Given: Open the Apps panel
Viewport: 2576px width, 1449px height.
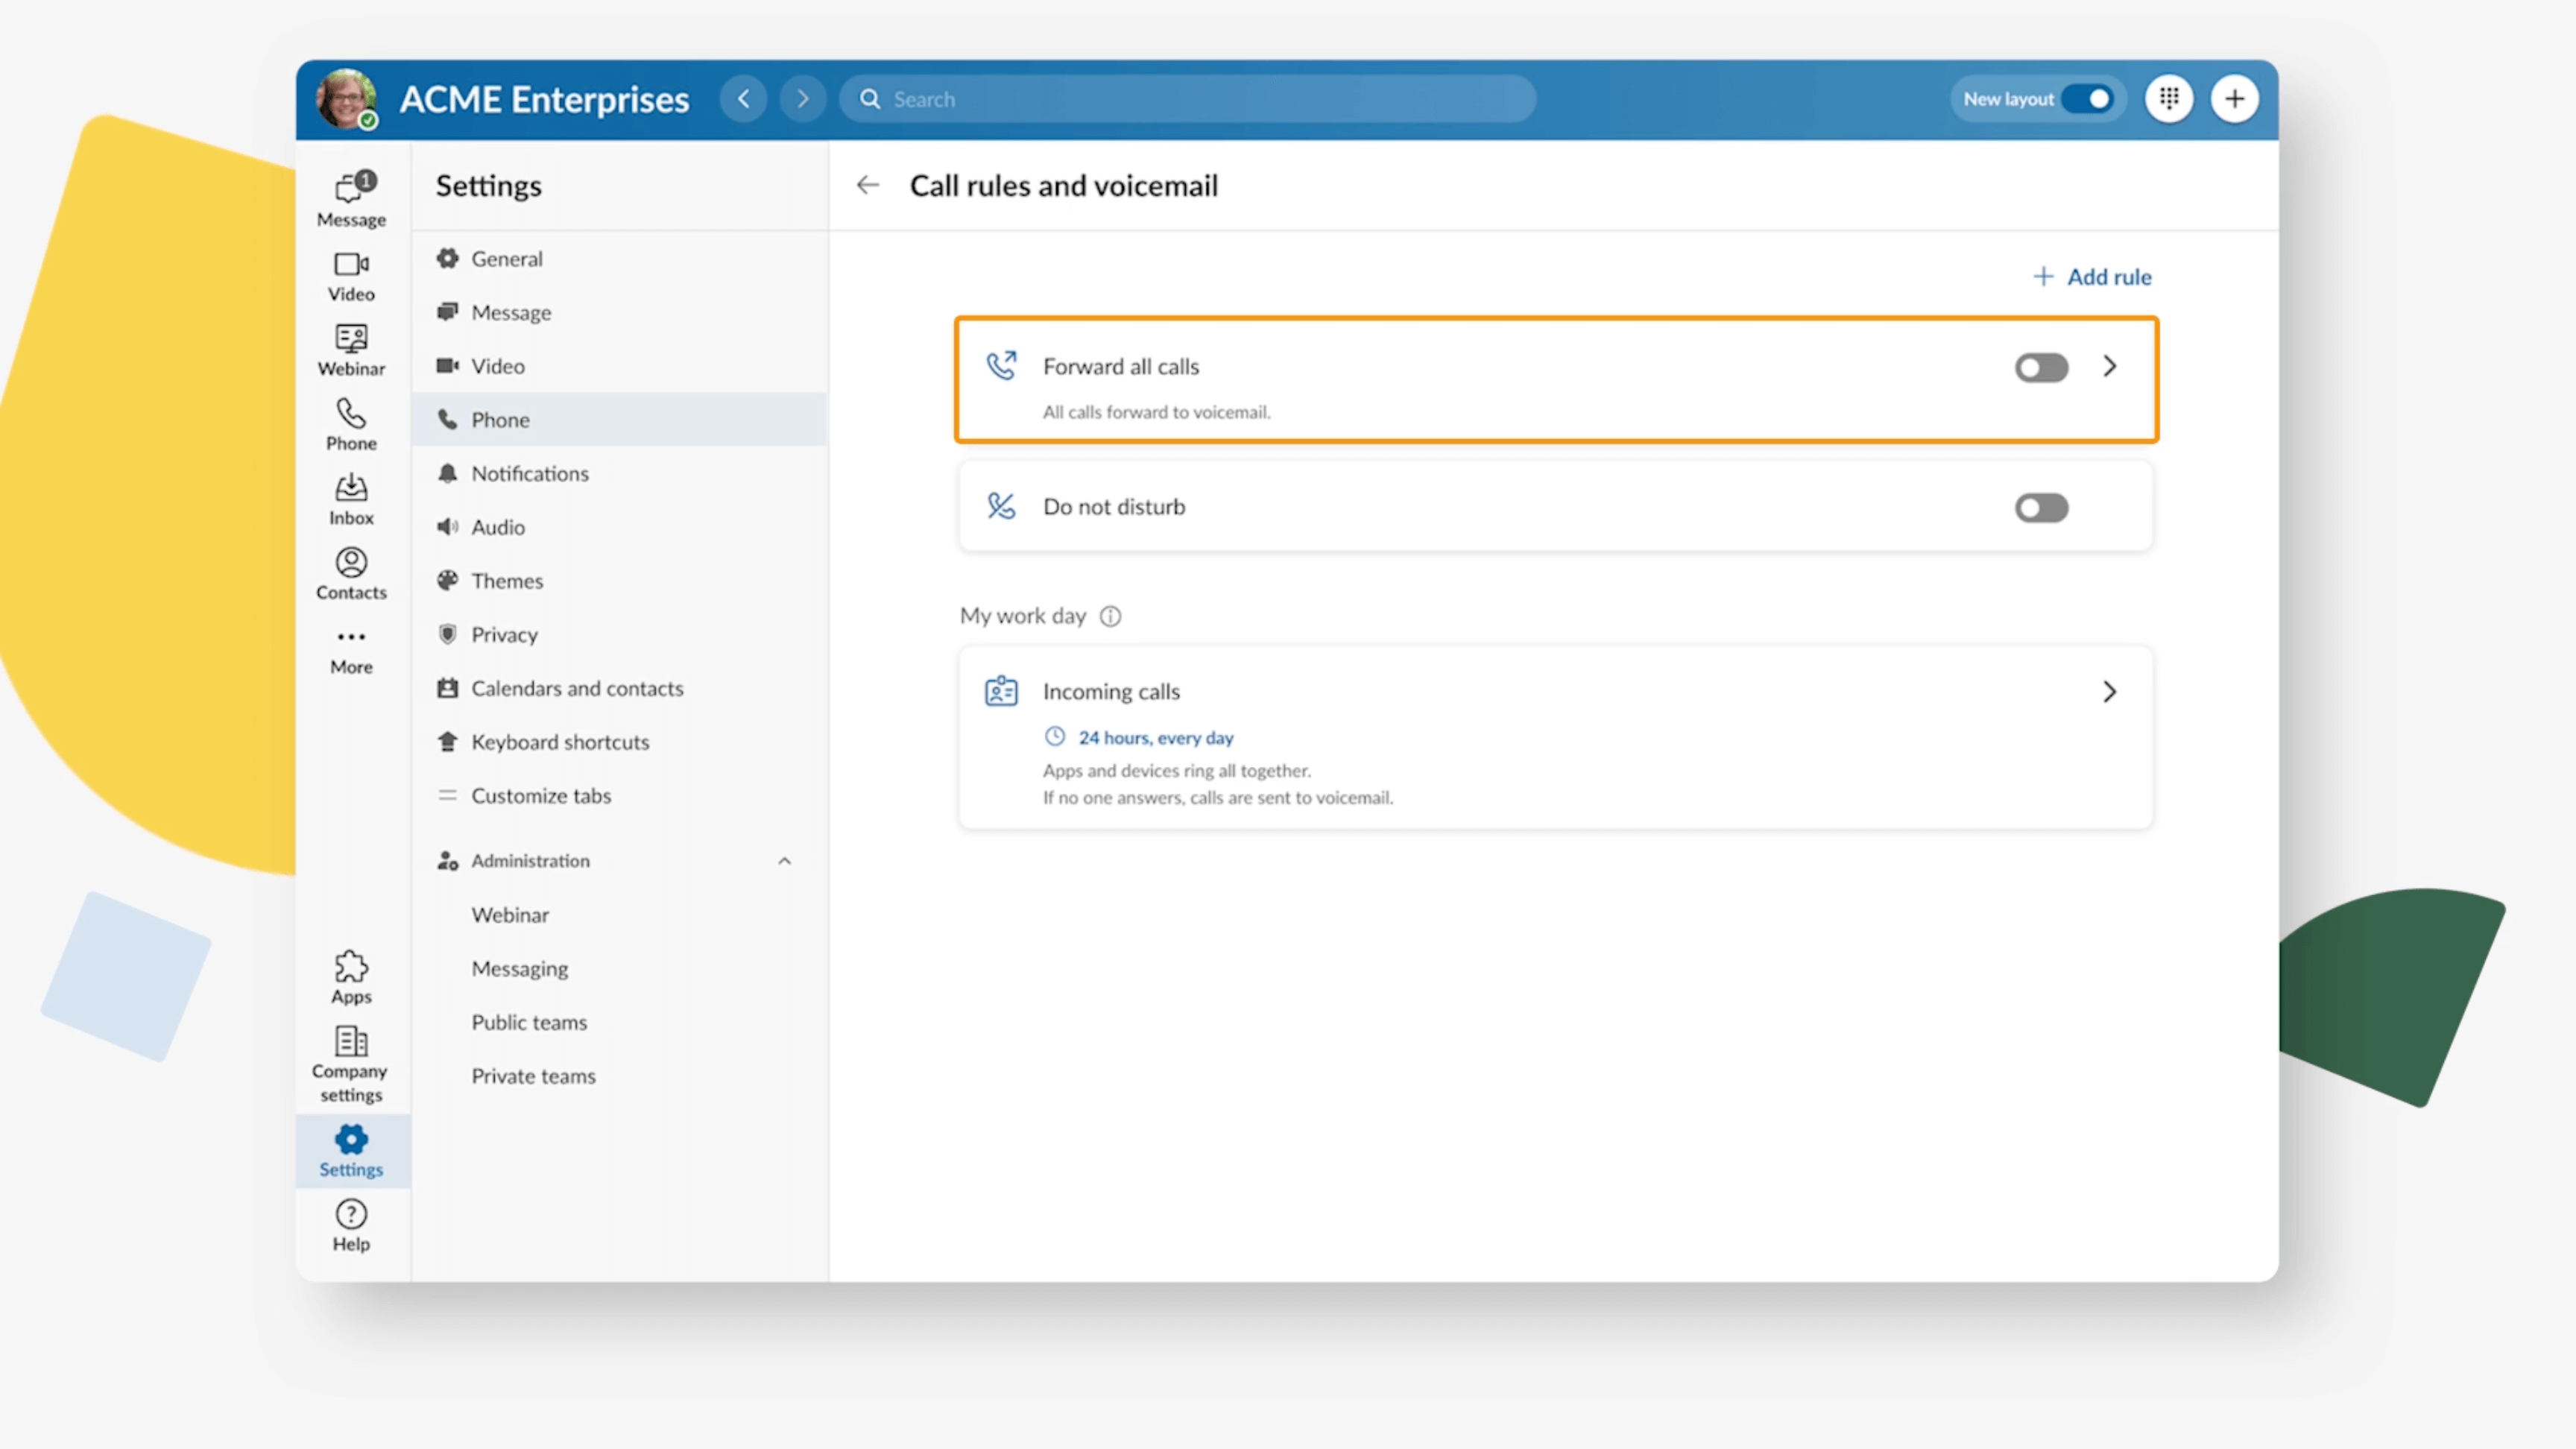Looking at the screenshot, I should tap(350, 976).
